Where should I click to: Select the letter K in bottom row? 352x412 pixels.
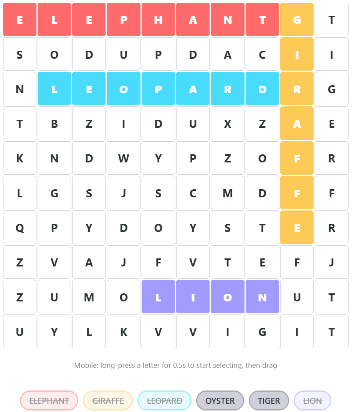coord(124,331)
